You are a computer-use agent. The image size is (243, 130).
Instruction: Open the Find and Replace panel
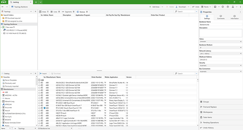click(221, 107)
